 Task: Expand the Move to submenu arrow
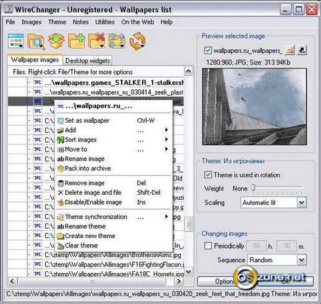[167, 149]
